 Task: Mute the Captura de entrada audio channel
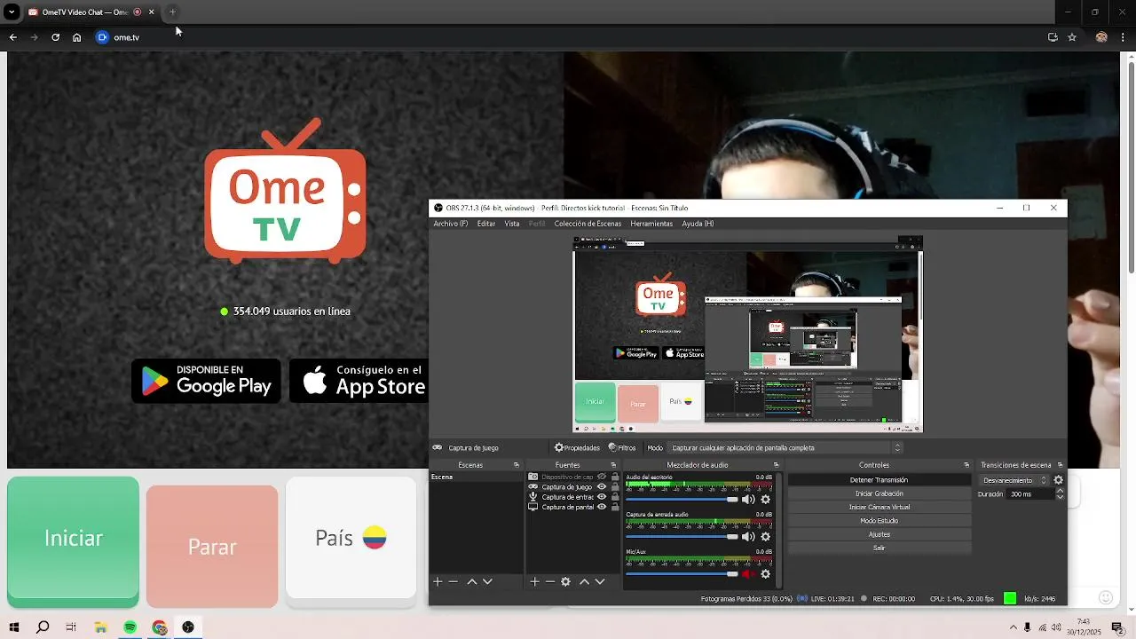point(748,537)
